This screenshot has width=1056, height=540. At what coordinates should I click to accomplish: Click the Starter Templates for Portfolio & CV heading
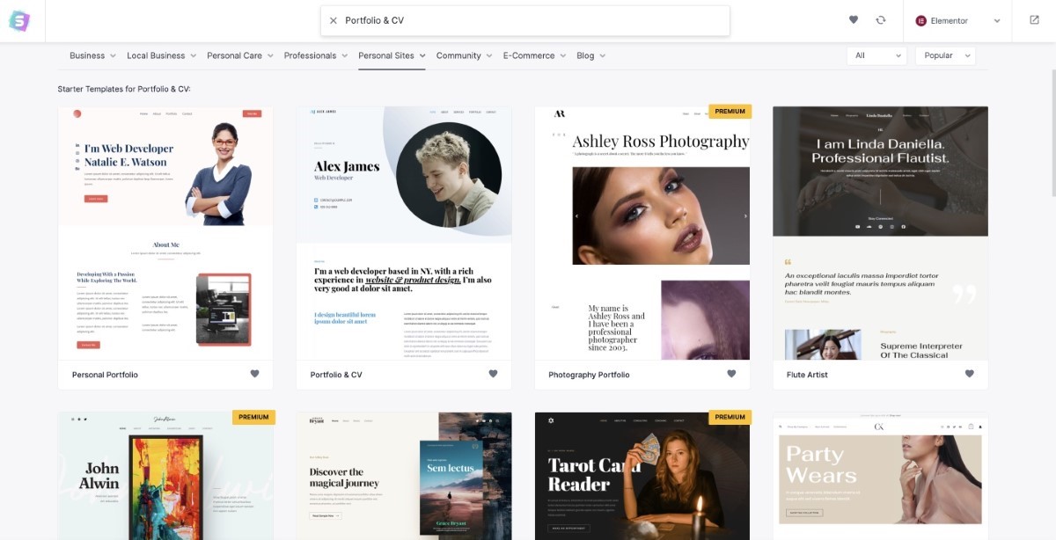point(124,90)
